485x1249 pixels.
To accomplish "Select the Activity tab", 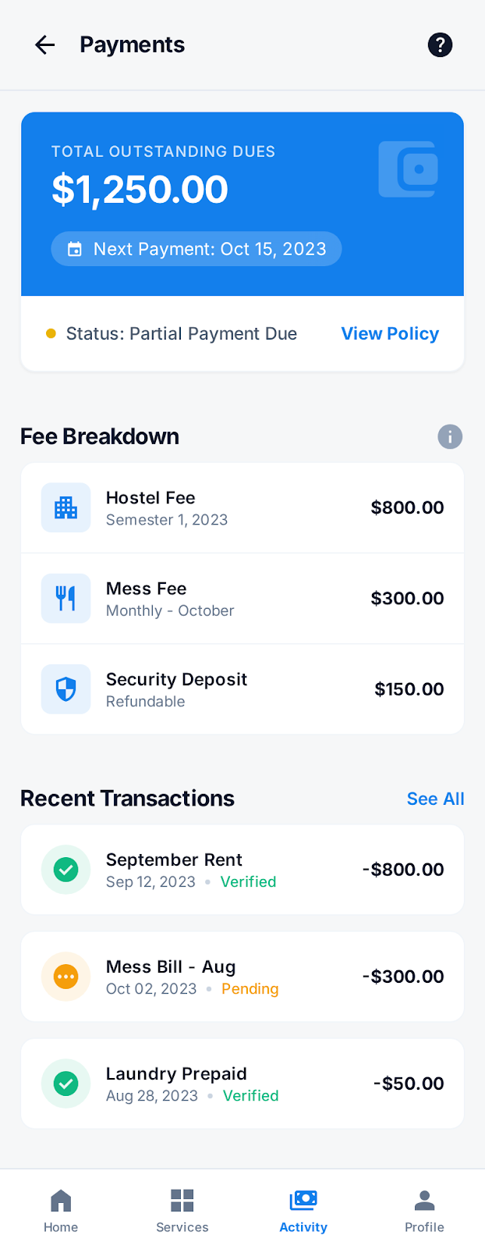I will point(303,1210).
